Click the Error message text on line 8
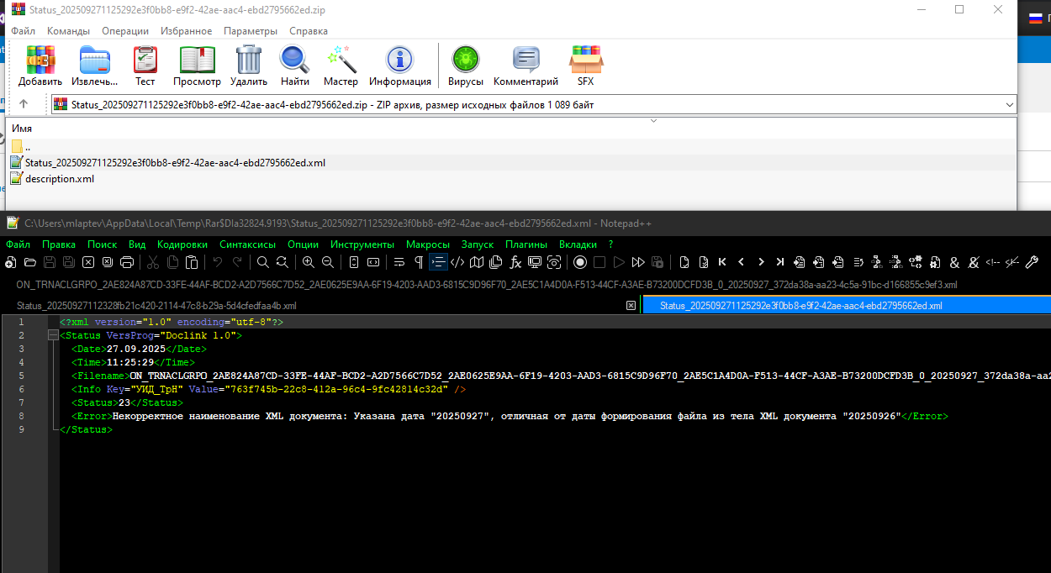This screenshot has width=1051, height=573. pos(507,416)
